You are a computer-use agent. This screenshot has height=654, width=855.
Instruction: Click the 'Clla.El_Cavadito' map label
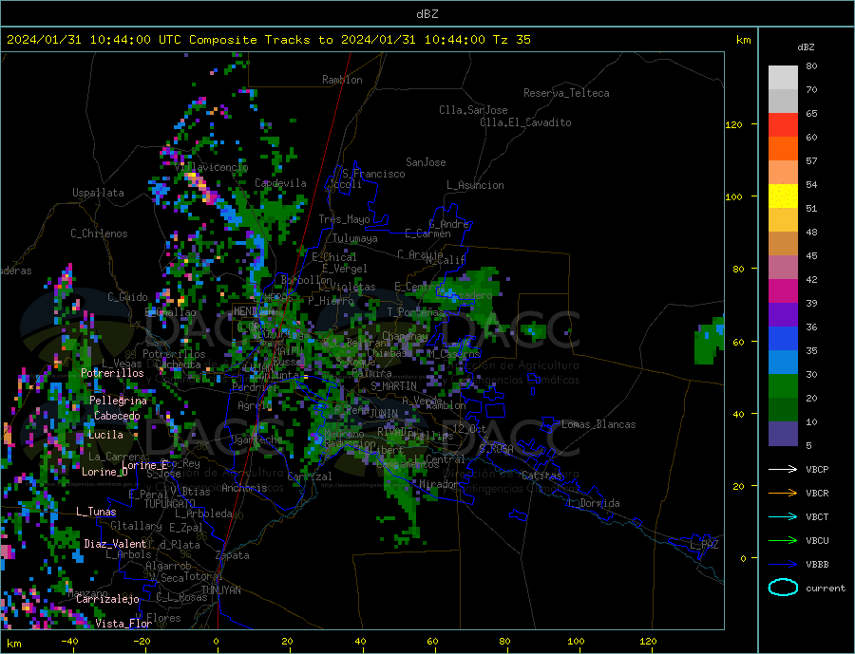pos(525,122)
